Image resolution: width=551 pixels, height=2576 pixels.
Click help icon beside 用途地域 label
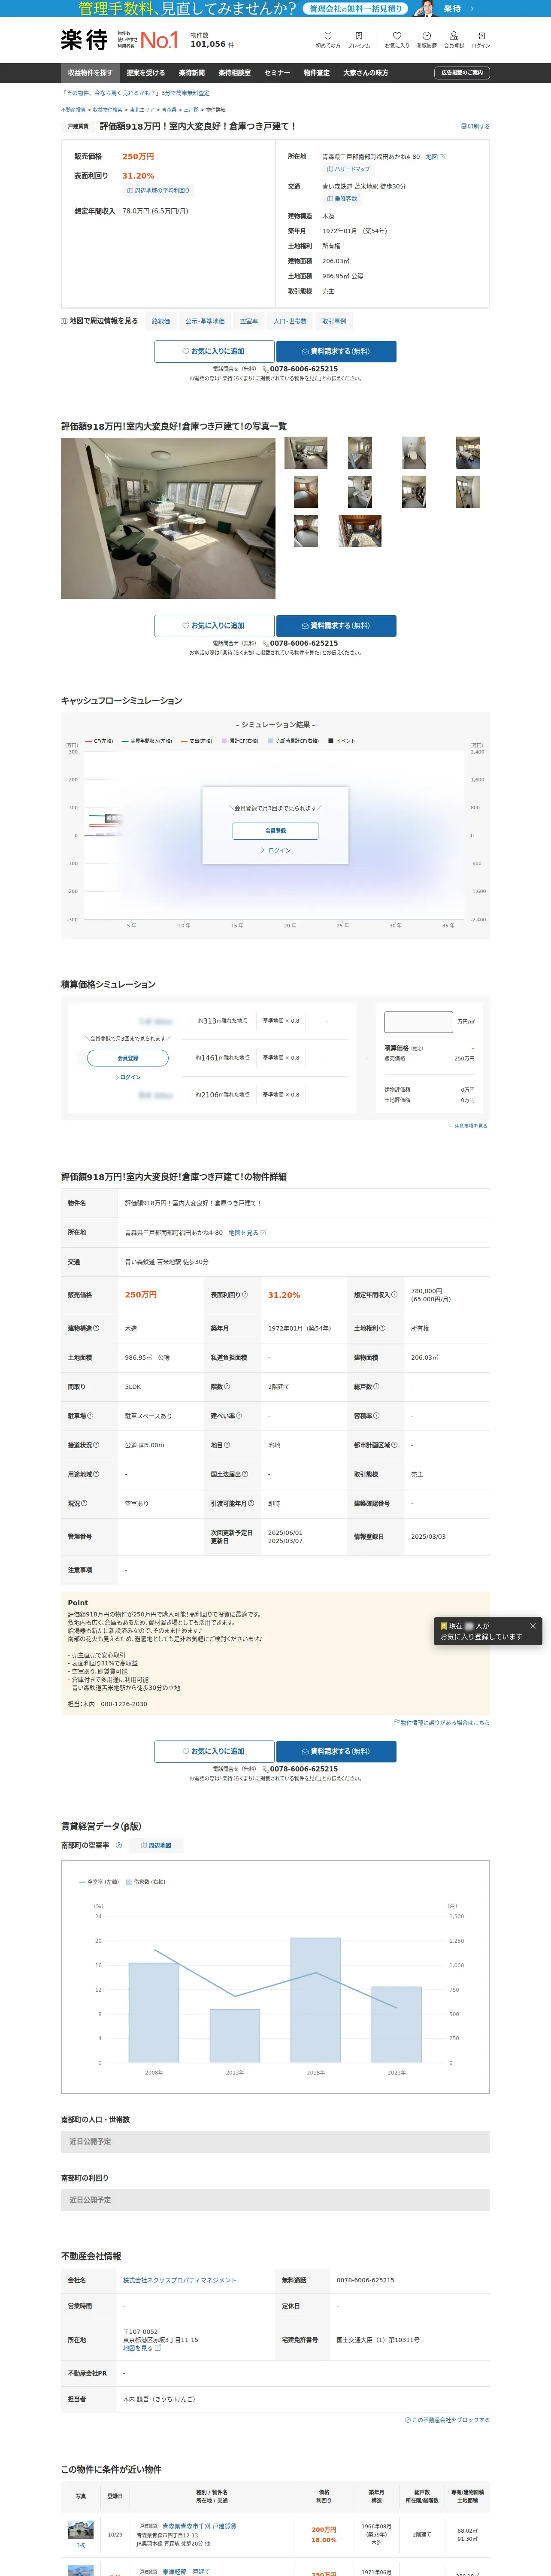pyautogui.click(x=96, y=1474)
